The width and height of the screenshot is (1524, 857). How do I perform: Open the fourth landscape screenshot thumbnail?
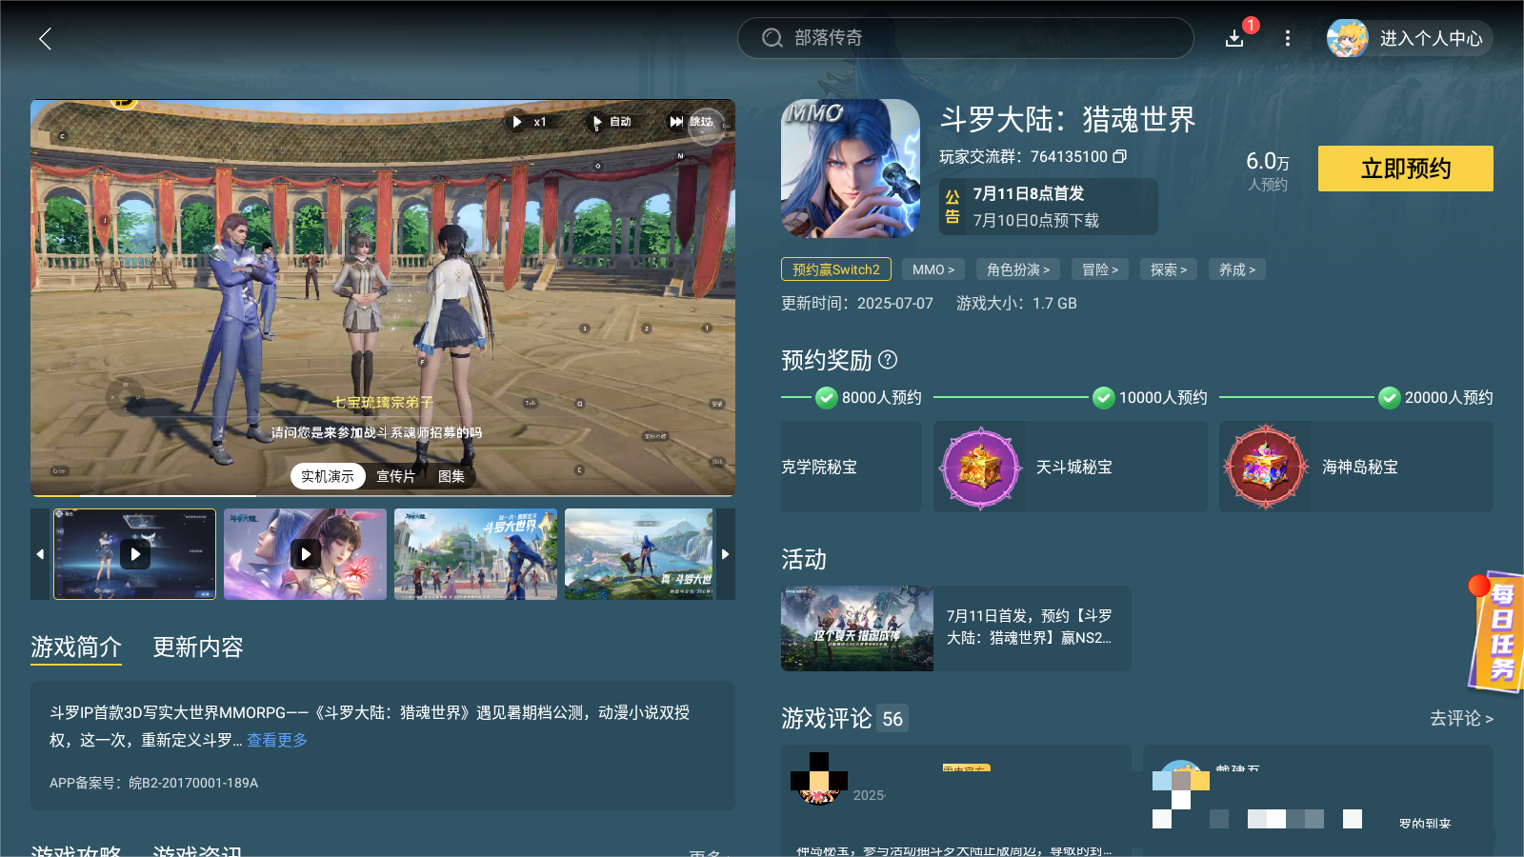coord(638,554)
